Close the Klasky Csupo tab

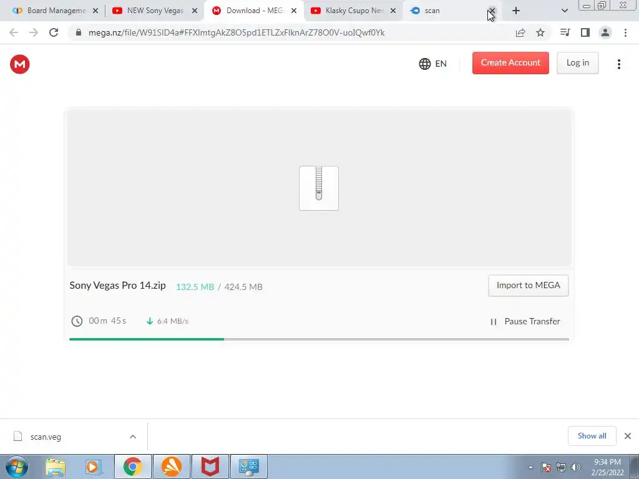[393, 11]
